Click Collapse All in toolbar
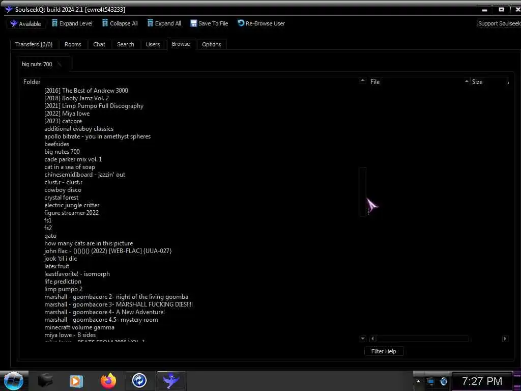Screen dimensions: 521x391 pos(120,23)
